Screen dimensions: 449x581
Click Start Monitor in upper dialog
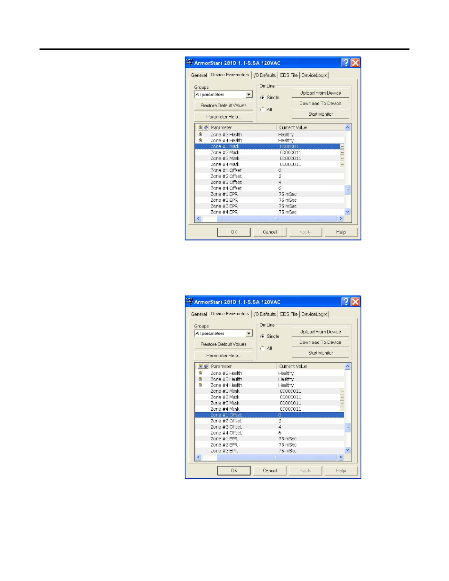click(321, 114)
